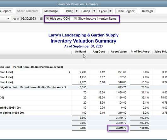This screenshot has width=167, height=140.
Task: Click the Asset Value column header
Action: coord(119,52)
